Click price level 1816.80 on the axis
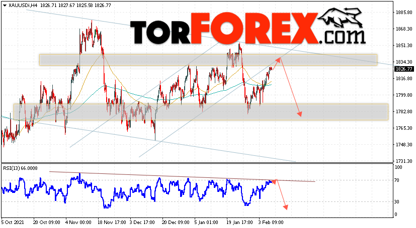416x228 pixels. click(404, 79)
